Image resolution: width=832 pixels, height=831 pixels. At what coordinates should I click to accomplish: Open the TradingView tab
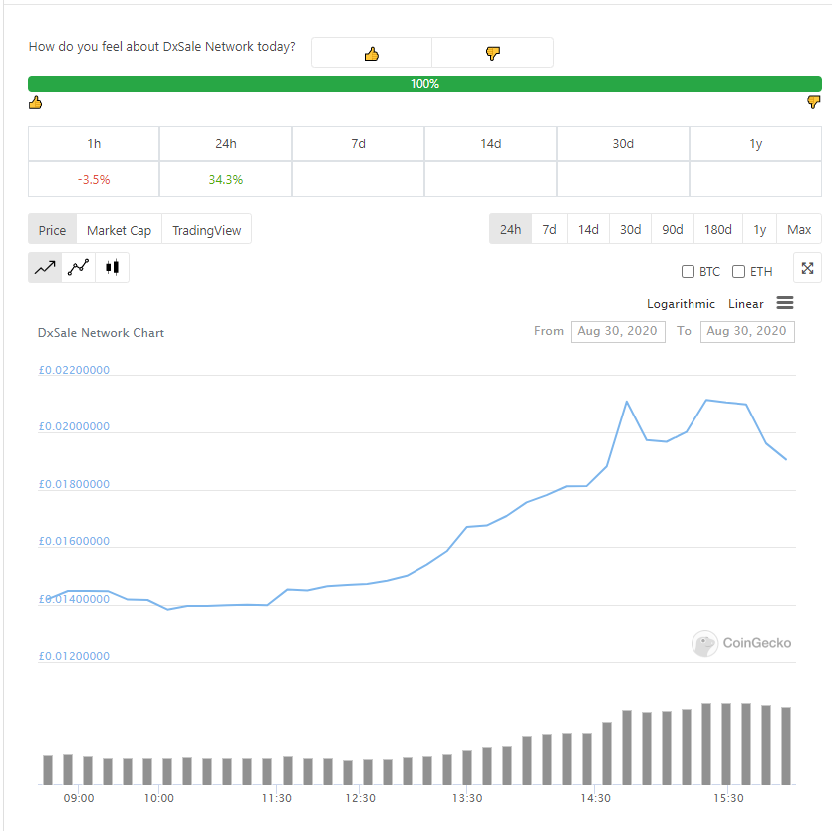tap(207, 230)
